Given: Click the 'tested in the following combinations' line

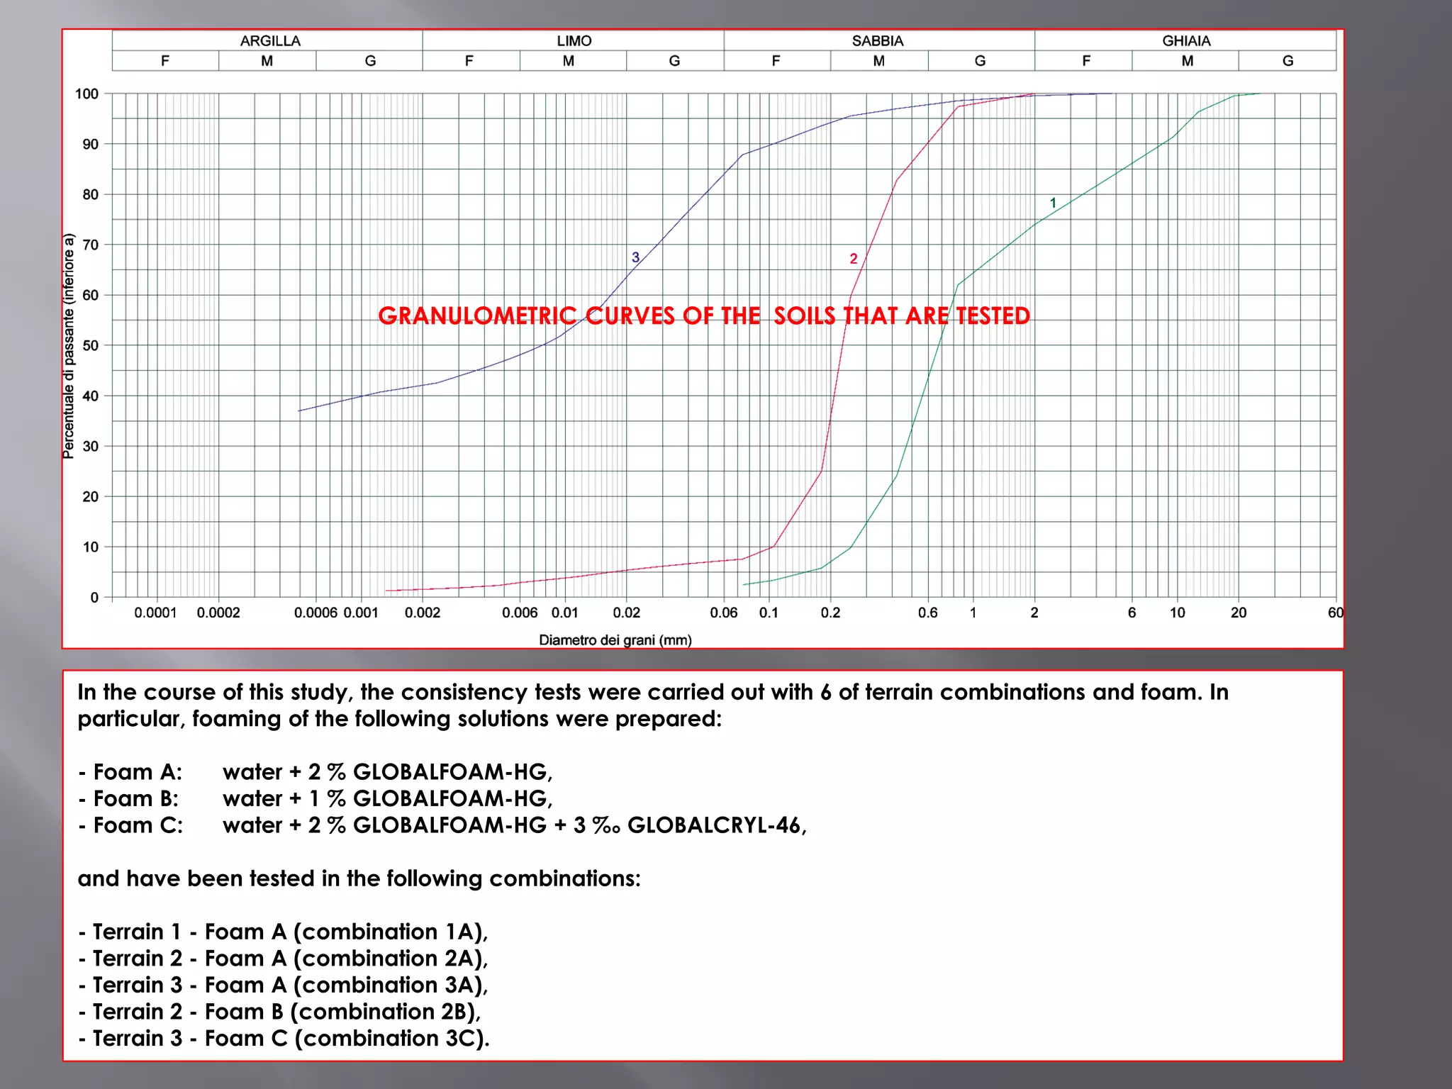Looking at the screenshot, I should (x=359, y=878).
